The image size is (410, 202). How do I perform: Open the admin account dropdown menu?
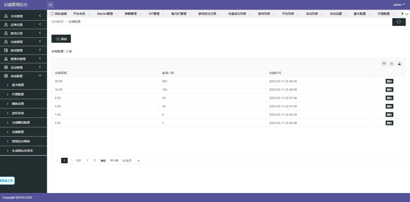tap(398, 4)
